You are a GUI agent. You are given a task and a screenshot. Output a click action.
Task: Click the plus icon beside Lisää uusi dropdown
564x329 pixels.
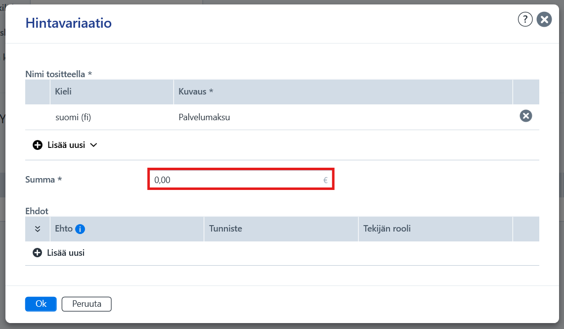pyautogui.click(x=38, y=145)
